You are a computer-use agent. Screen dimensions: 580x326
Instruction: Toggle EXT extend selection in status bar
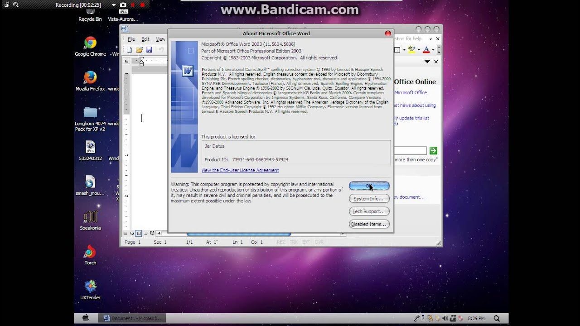[x=306, y=242]
